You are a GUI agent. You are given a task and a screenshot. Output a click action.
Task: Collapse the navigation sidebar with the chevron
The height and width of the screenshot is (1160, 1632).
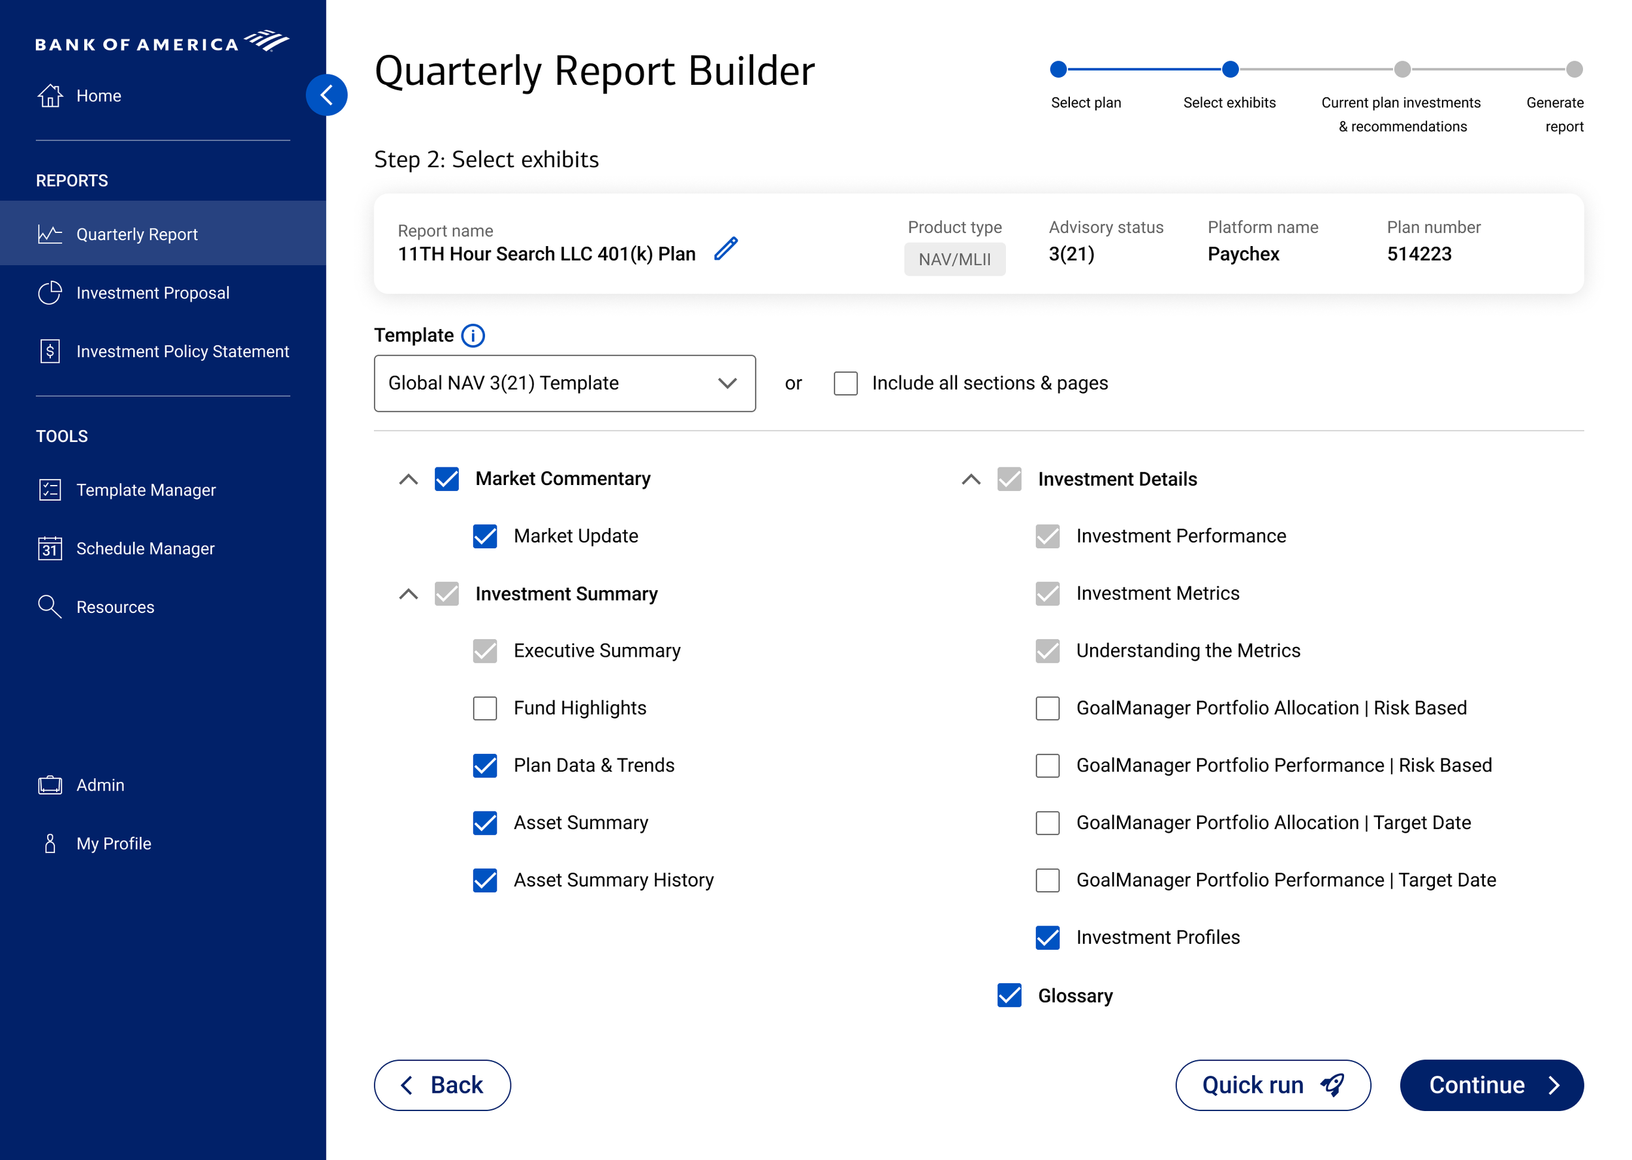[x=327, y=94]
